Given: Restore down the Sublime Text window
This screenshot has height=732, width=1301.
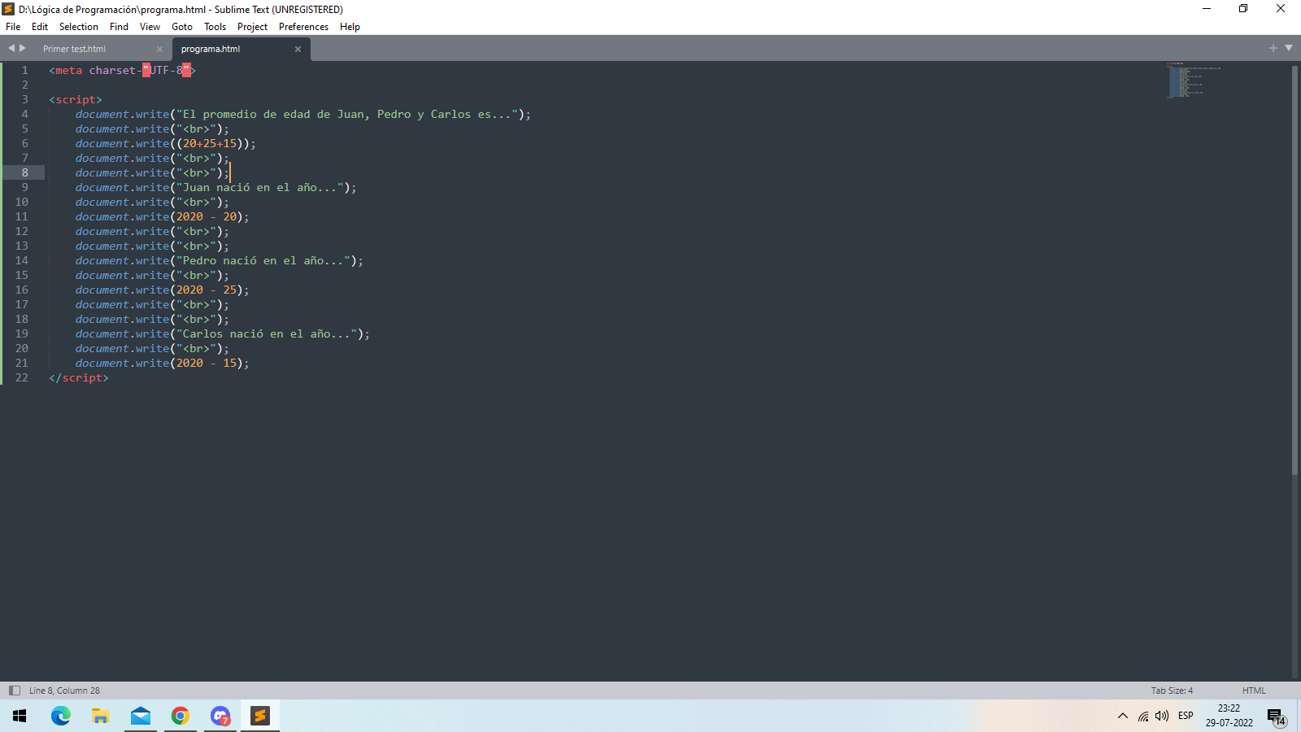Looking at the screenshot, I should click(1243, 9).
